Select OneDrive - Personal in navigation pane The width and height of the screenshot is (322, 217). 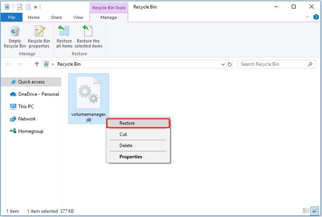pos(38,94)
